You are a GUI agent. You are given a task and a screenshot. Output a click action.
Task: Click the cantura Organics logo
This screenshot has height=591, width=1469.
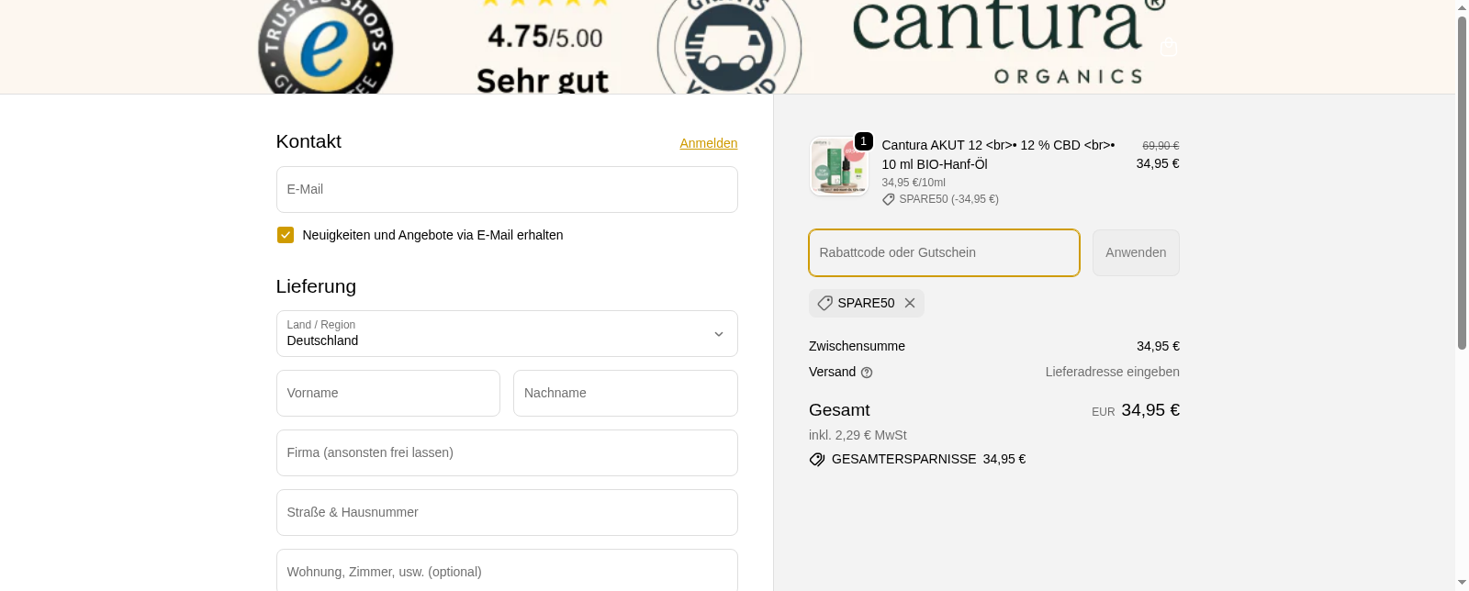pyautogui.click(x=1008, y=44)
